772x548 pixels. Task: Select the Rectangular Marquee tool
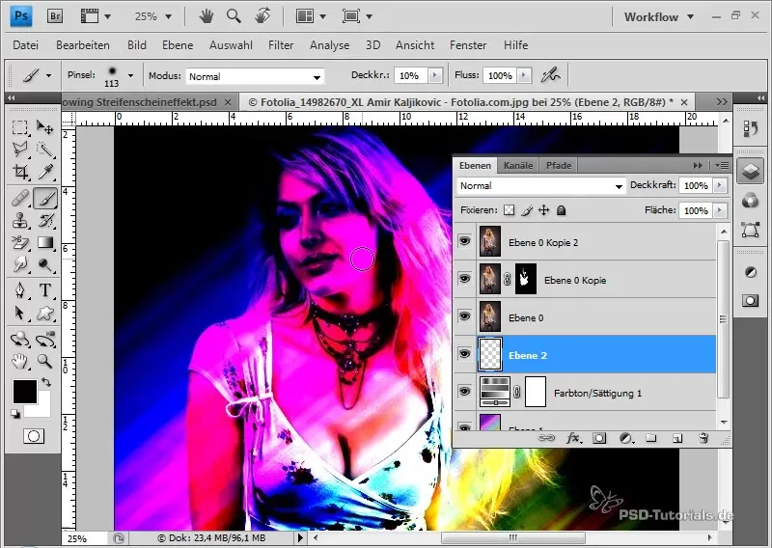[x=19, y=127]
